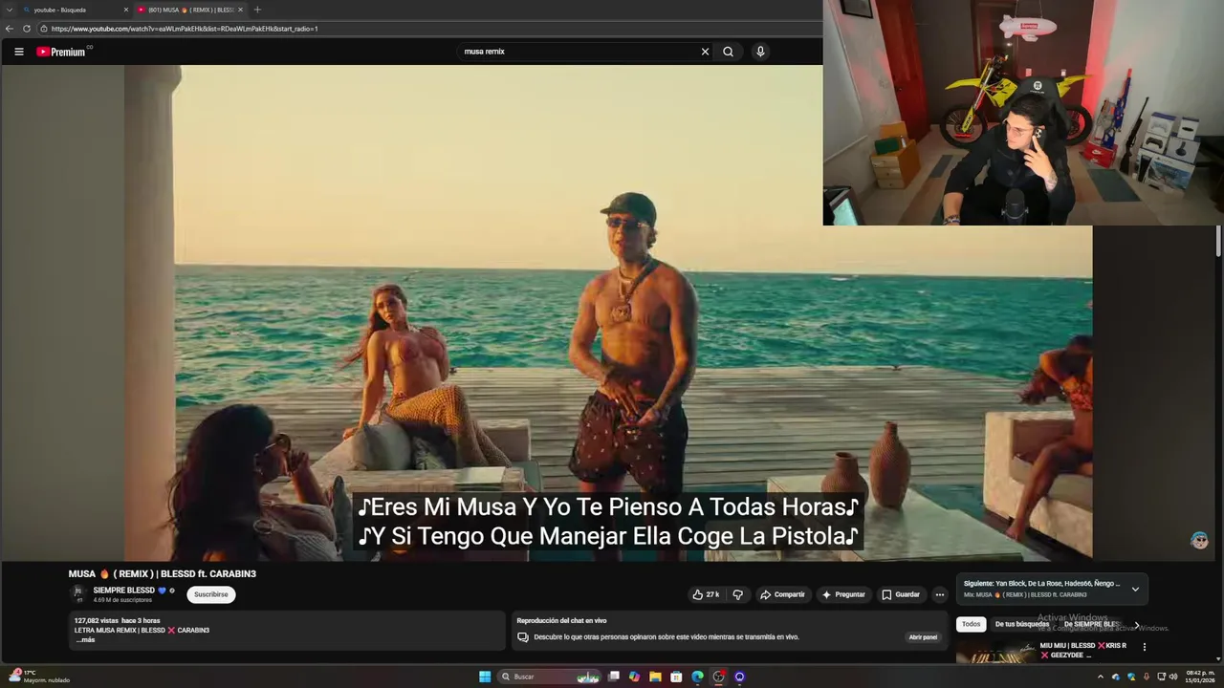The height and width of the screenshot is (688, 1224).
Task: Open the weather widget 17°C
Action: (x=38, y=676)
